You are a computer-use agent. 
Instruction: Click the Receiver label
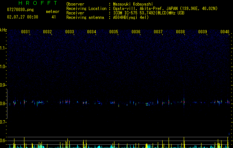[x=75, y=13]
